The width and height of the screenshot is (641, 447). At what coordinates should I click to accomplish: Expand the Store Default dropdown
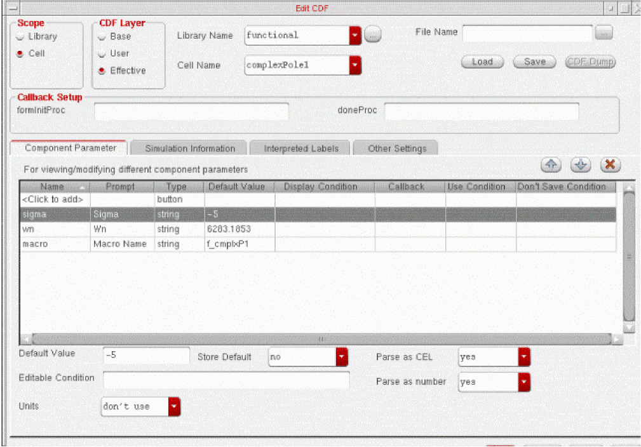point(342,357)
